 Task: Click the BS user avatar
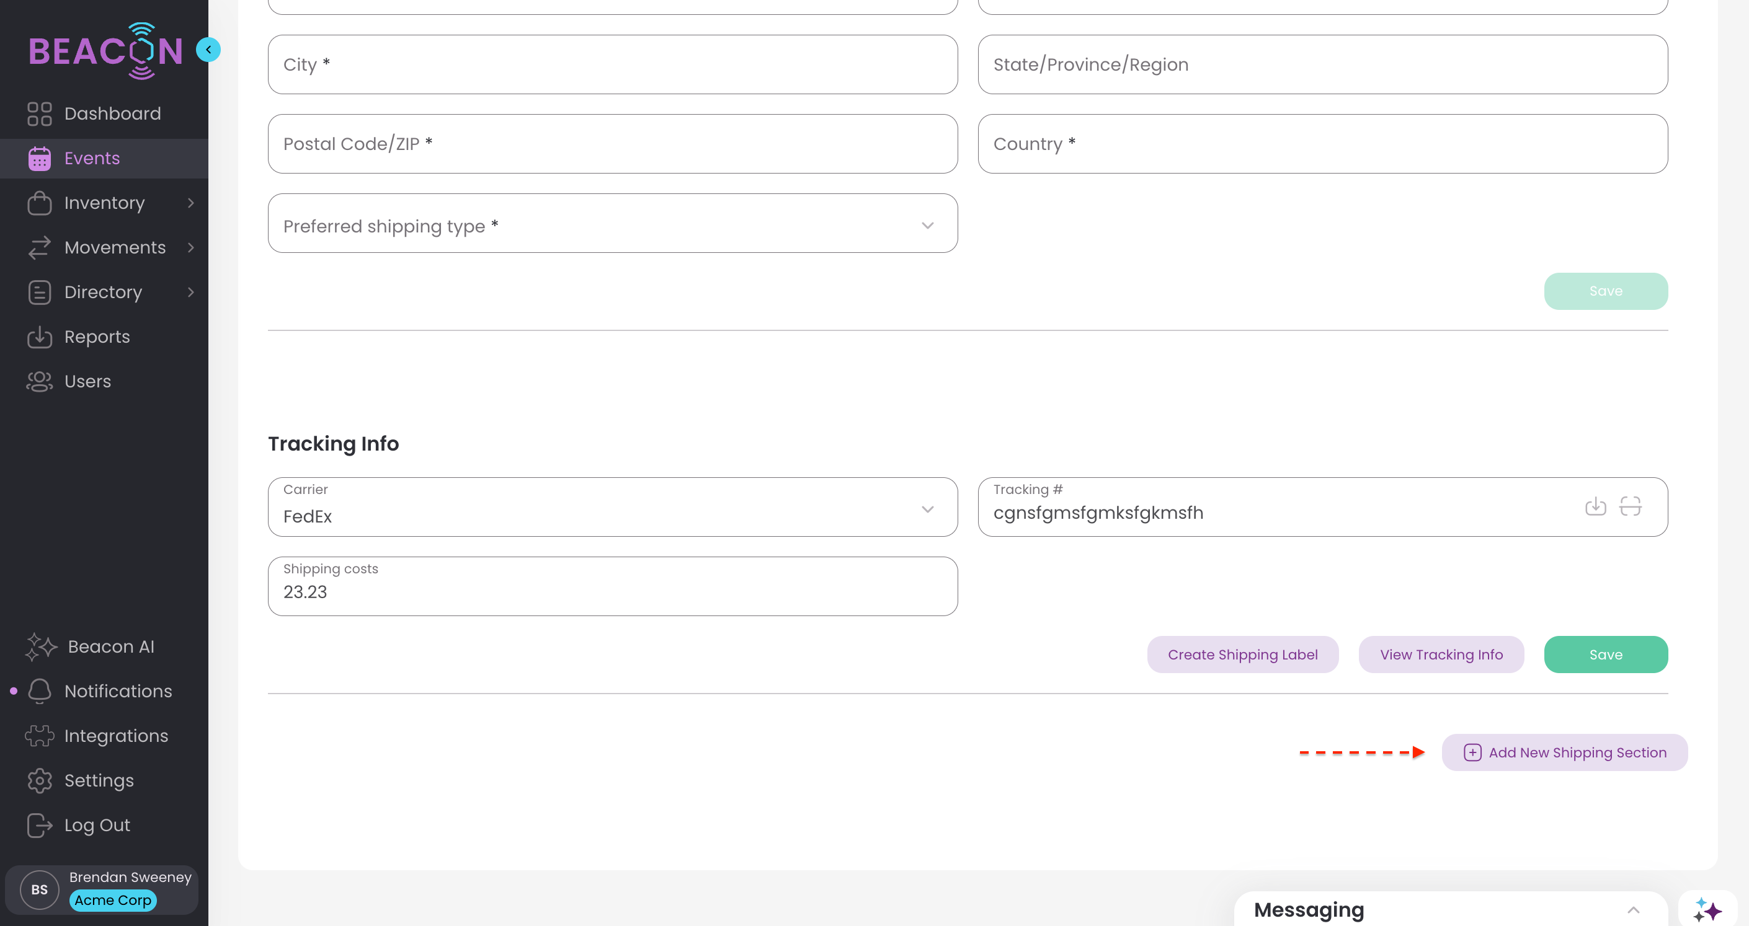pos(39,889)
